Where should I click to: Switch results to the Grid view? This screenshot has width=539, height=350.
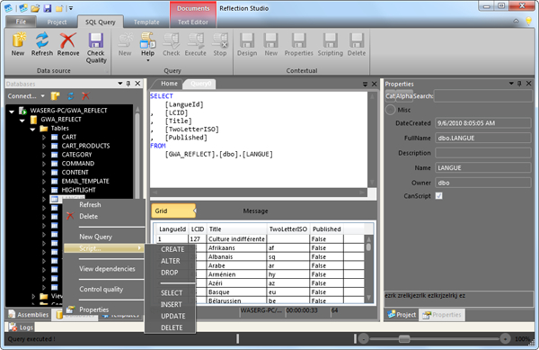(173, 211)
